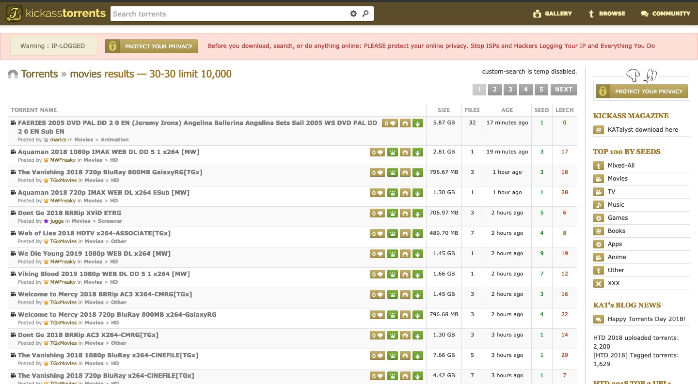
Task: Open KATalyst download here link
Action: tap(643, 129)
